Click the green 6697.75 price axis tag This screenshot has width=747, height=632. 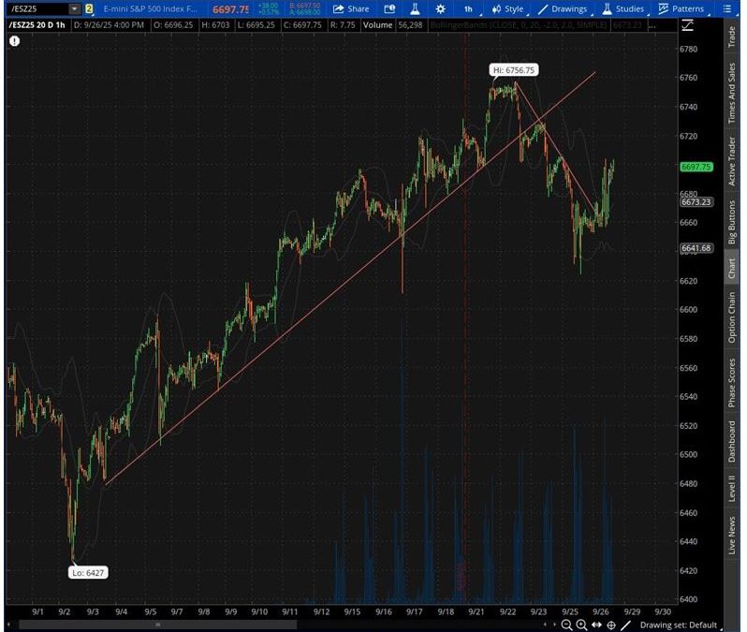[x=696, y=167]
